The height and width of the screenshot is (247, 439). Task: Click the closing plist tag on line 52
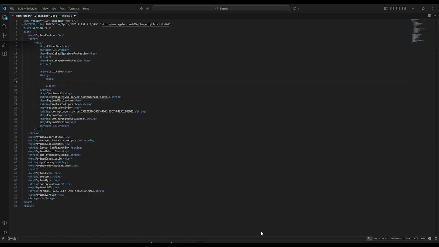point(28,205)
